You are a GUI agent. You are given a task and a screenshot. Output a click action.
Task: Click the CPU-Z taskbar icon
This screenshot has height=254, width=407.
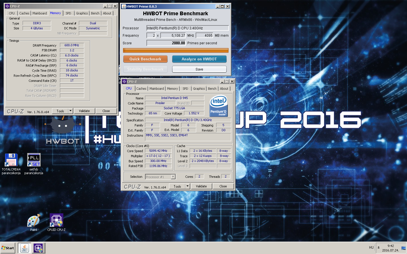(38, 248)
